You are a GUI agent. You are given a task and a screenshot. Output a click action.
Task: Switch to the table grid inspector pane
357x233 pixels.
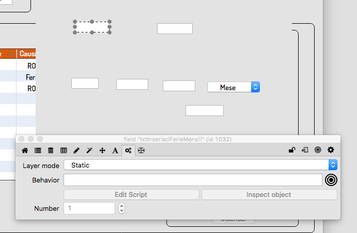[64, 151]
